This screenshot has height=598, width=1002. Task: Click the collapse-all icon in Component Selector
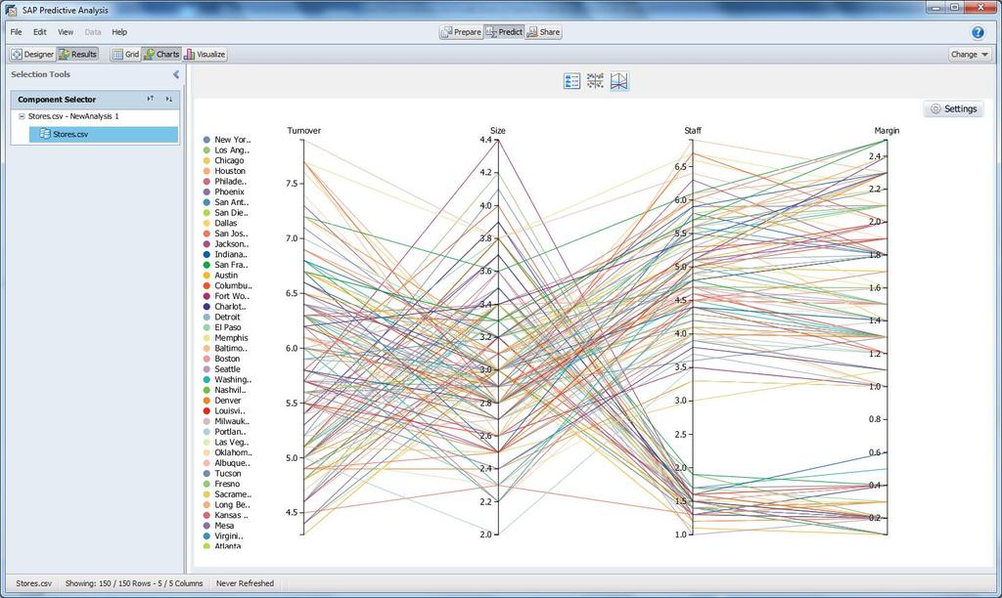click(168, 99)
